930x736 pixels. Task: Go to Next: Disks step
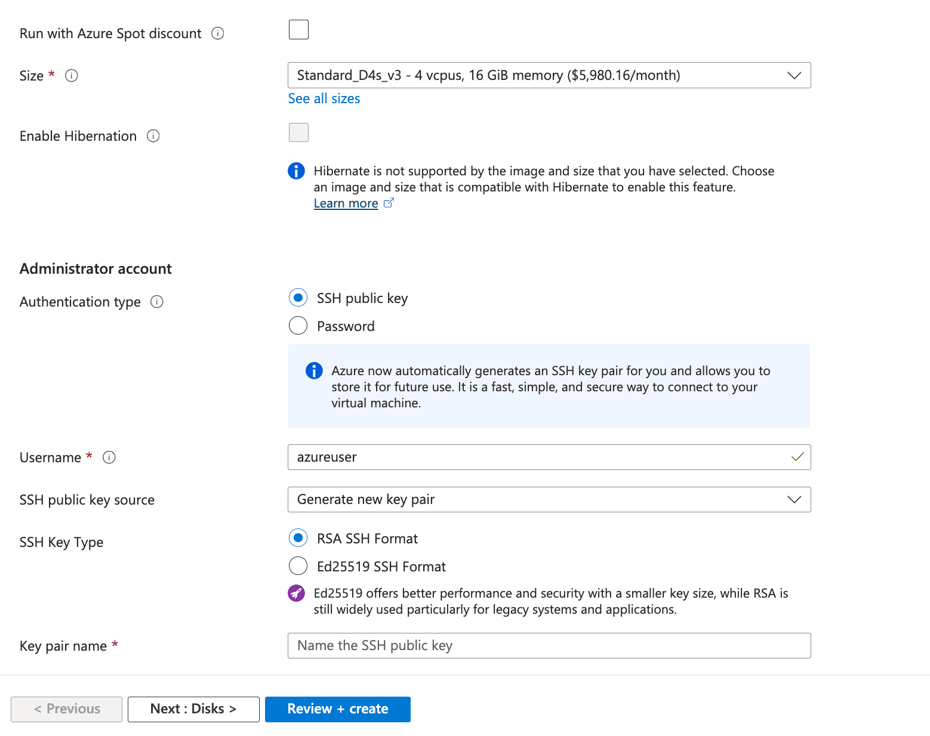click(x=193, y=709)
